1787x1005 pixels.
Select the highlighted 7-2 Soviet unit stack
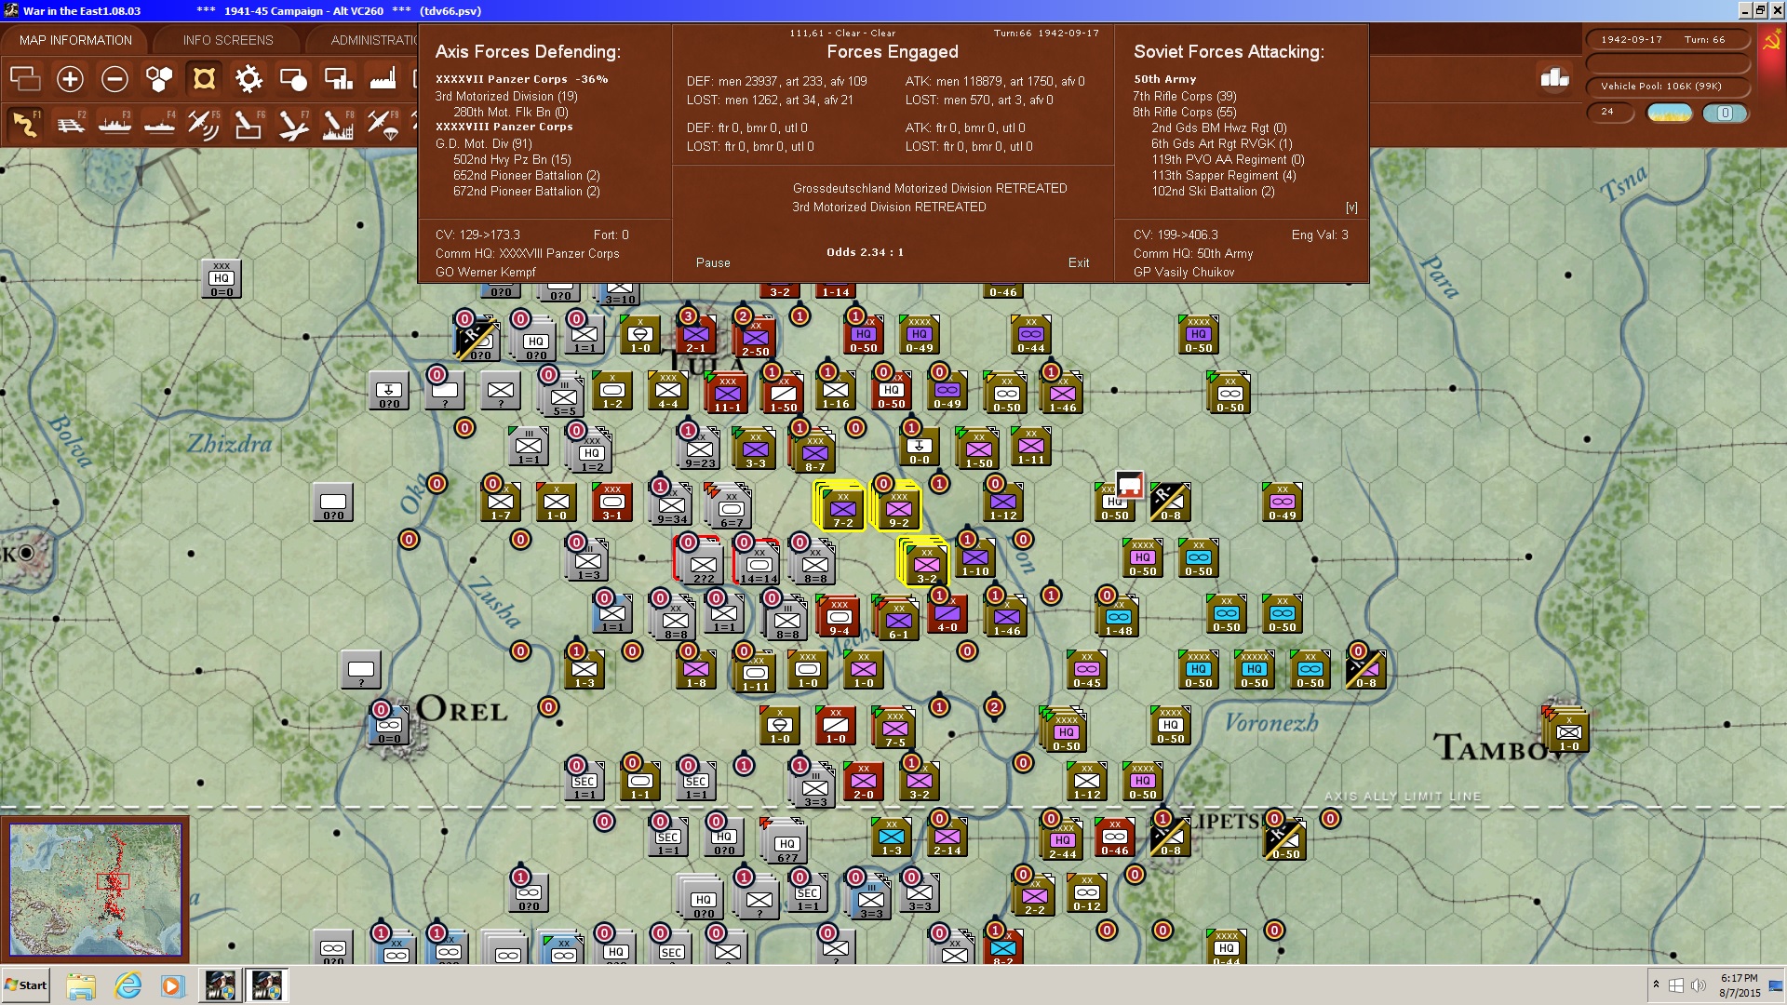point(840,506)
